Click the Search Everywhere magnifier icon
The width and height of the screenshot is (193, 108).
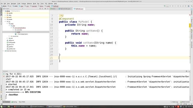[x=192, y=6]
